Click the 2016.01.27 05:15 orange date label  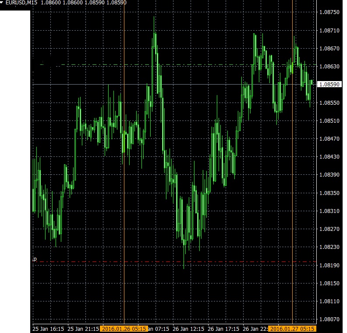click(x=292, y=329)
